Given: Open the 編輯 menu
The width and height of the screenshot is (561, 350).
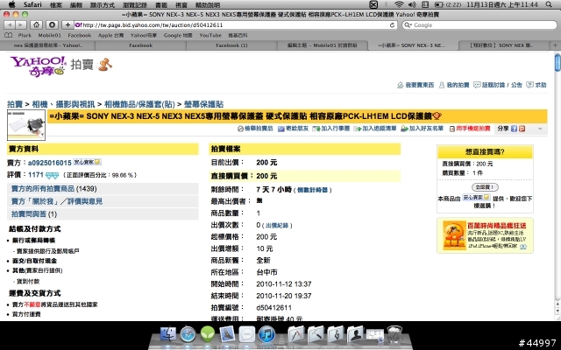Looking at the screenshot, I should (x=76, y=4).
